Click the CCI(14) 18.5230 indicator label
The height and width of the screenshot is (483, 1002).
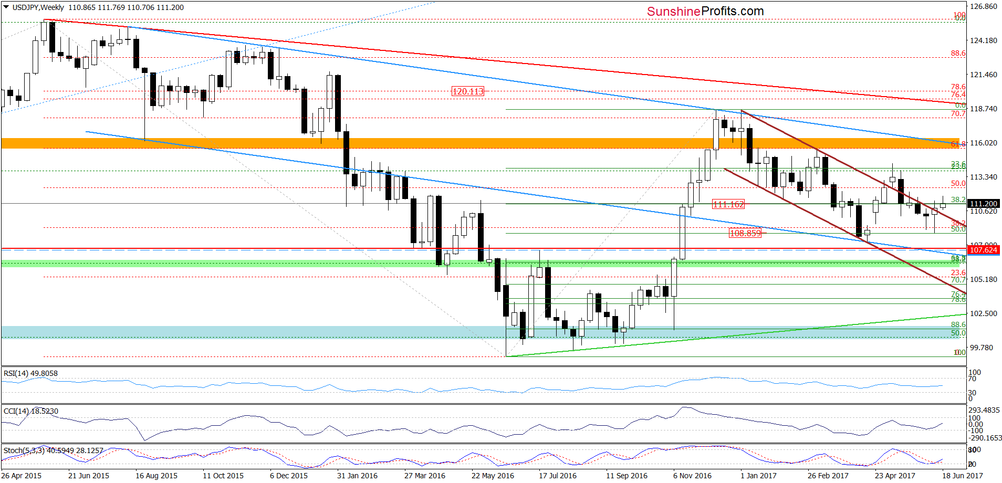30,411
